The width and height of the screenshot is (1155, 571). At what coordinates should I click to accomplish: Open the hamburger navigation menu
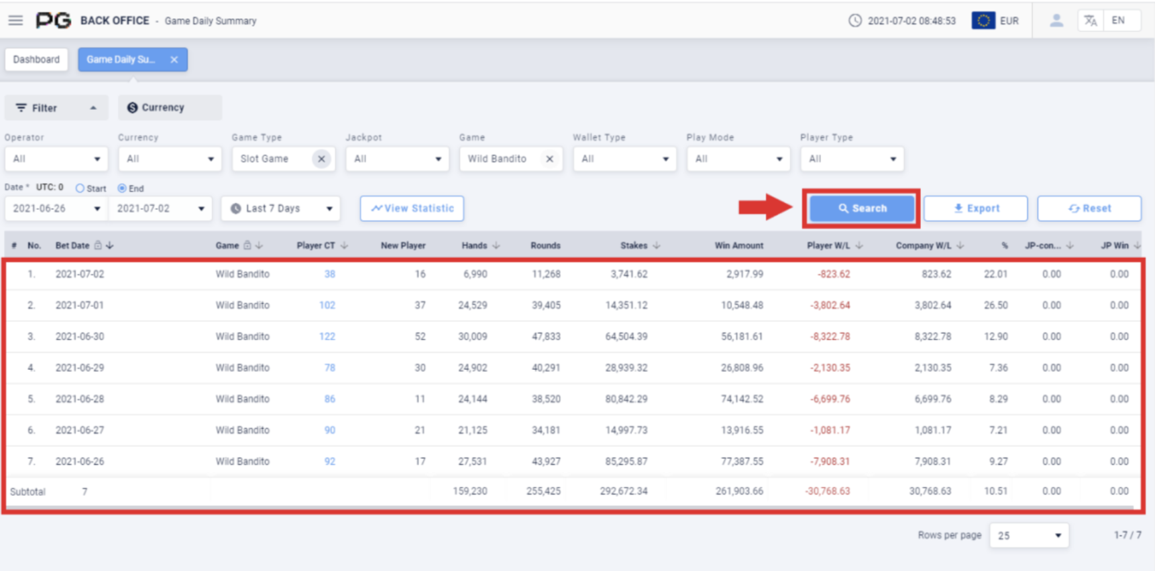pos(15,21)
